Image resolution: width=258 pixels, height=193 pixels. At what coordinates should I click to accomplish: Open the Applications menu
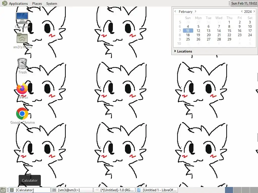[18, 4]
